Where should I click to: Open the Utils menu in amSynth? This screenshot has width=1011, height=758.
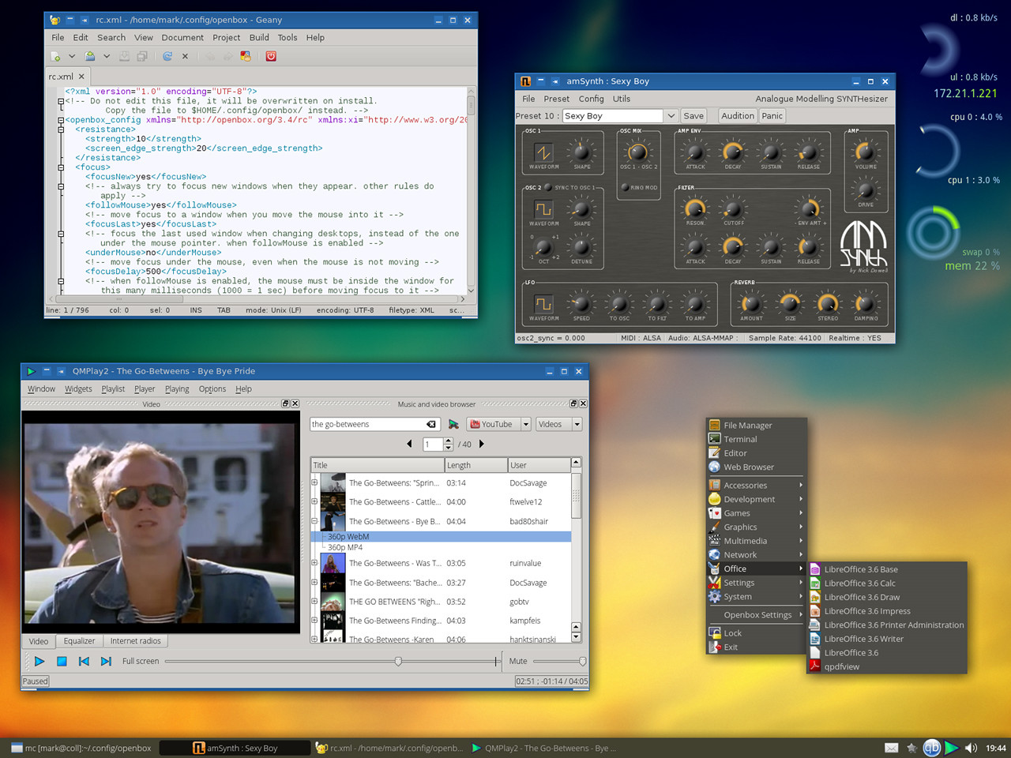(x=622, y=99)
